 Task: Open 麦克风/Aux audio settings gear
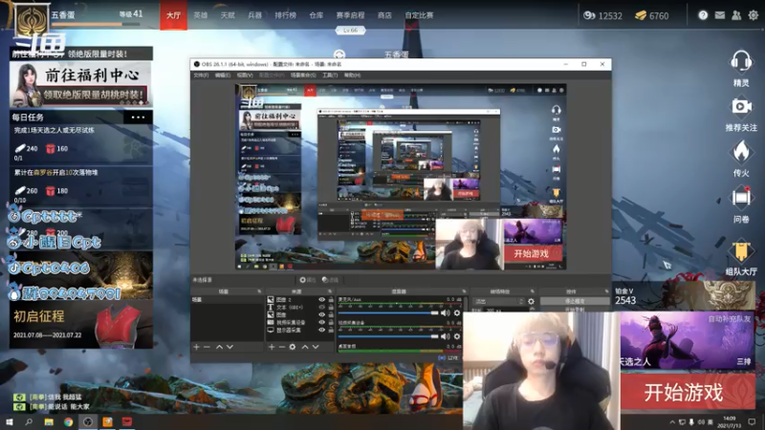tap(457, 313)
